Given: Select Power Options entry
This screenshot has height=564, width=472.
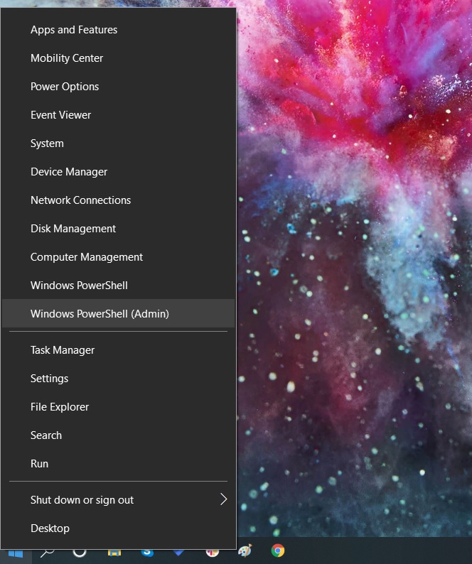Looking at the screenshot, I should (x=118, y=87).
